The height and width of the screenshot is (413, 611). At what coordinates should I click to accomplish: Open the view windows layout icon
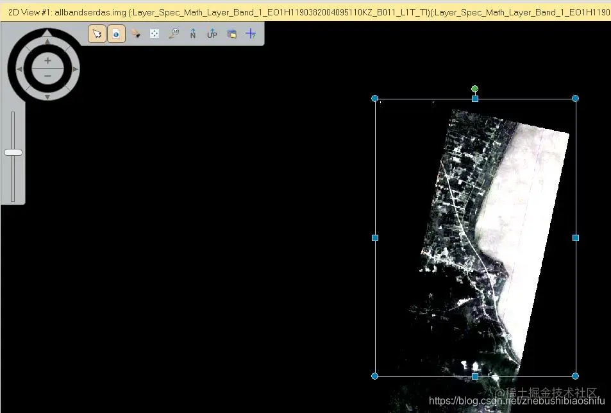(231, 34)
